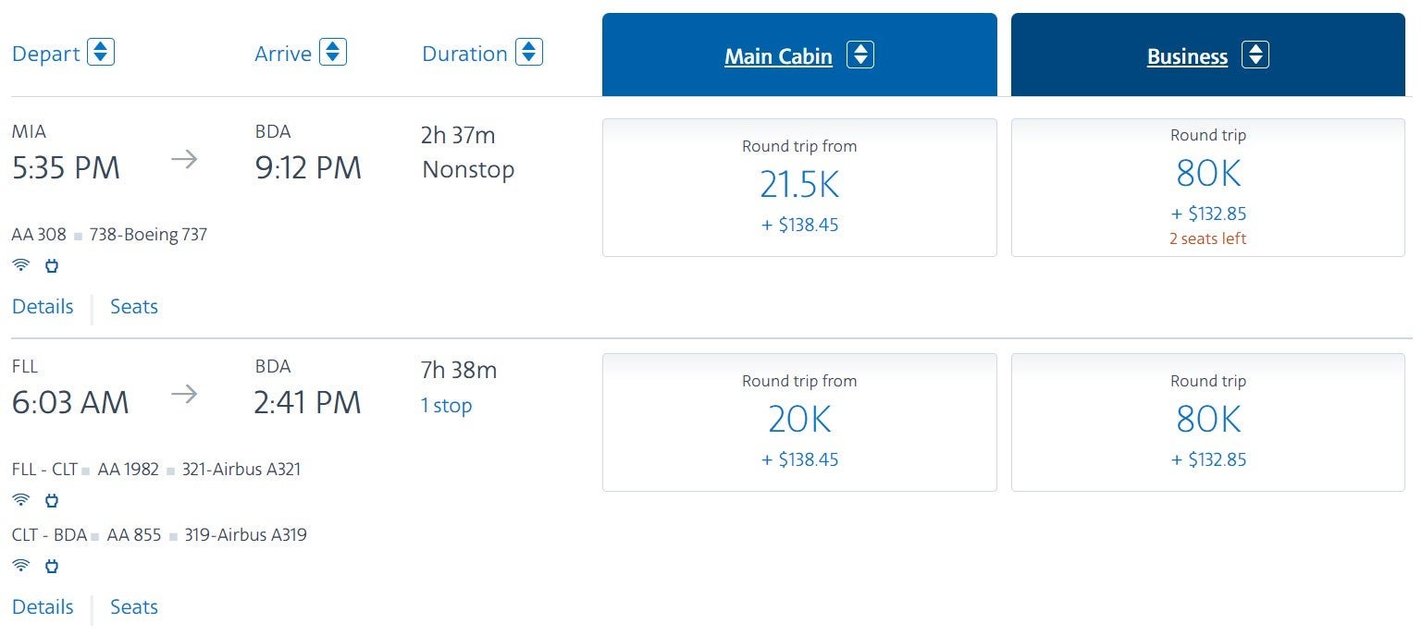Click the Business sort arrows icon
The width and height of the screenshot is (1422, 636).
coord(1255,55)
